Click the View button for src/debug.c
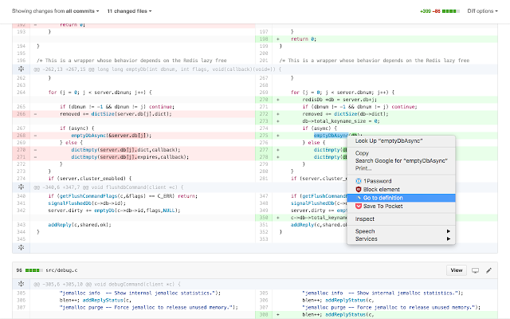The height and width of the screenshot is (319, 510). coord(457,270)
